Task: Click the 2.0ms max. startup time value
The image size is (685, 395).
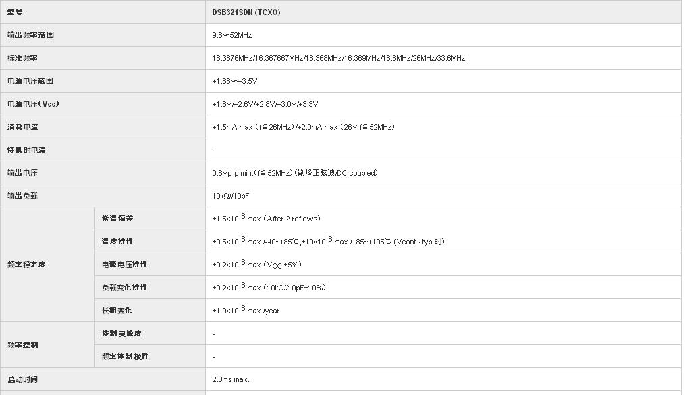Action: point(230,379)
